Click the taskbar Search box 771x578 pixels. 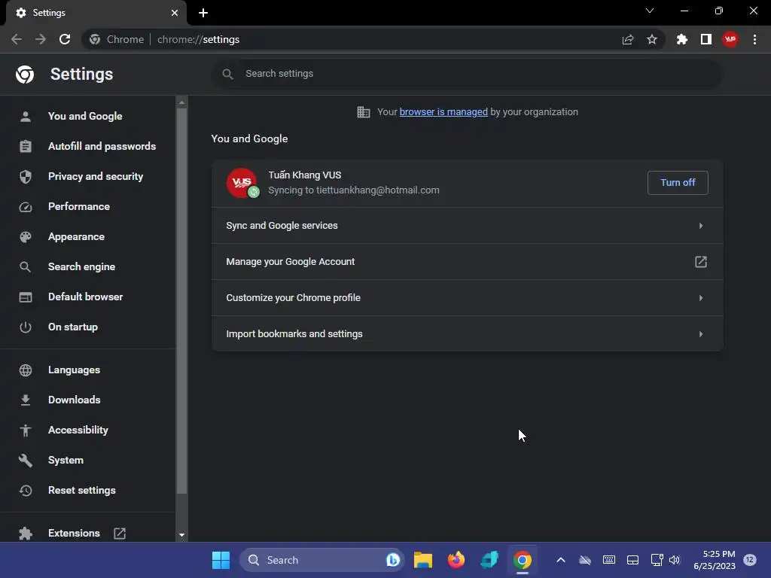(x=322, y=560)
